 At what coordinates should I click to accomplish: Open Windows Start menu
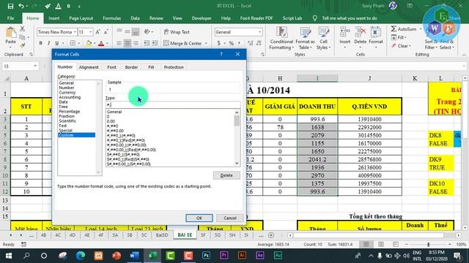[9, 256]
